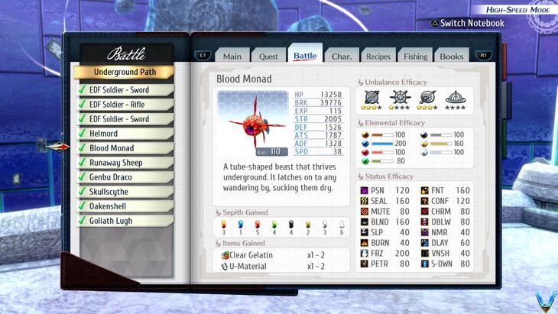The height and width of the screenshot is (314, 558).
Task: Select the Genbu Draco entry
Action: click(x=125, y=177)
